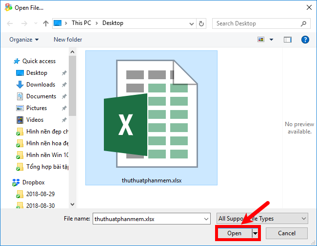Screen dimensions: 317x246
Task: Open the All Supported File Types dropdown
Action: click(x=262, y=219)
